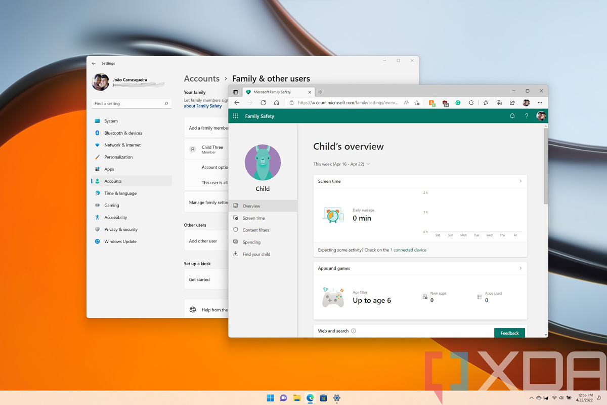The height and width of the screenshot is (405, 607).
Task: Click the Child llama profile picture
Action: tap(263, 163)
